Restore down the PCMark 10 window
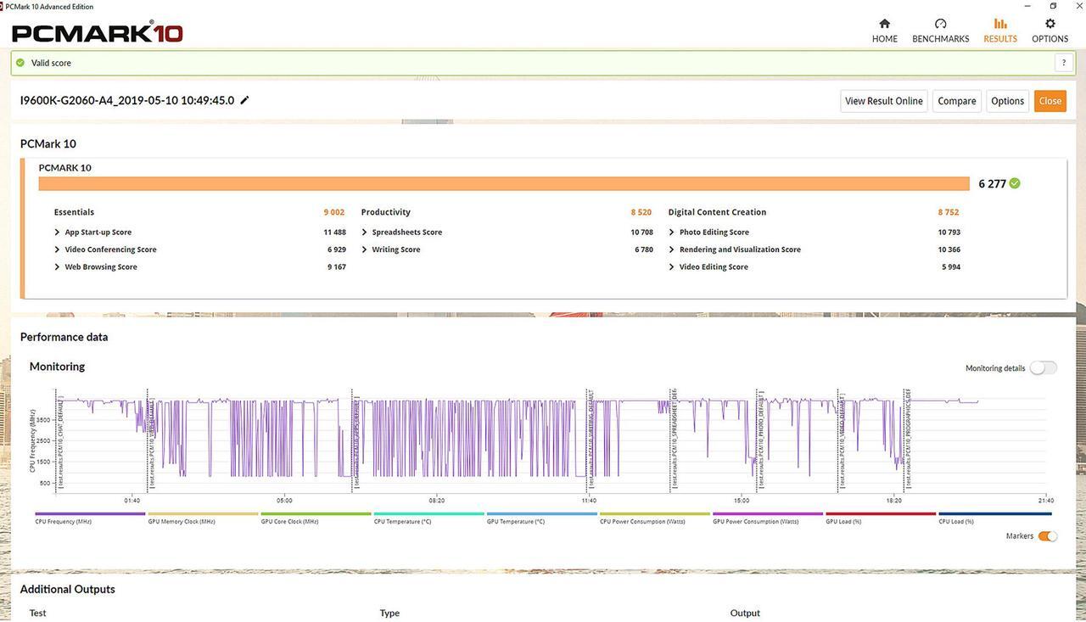 [x=1053, y=5]
